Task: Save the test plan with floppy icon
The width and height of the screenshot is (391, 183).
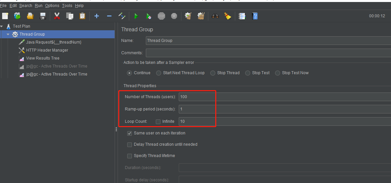Action: [x=43, y=16]
